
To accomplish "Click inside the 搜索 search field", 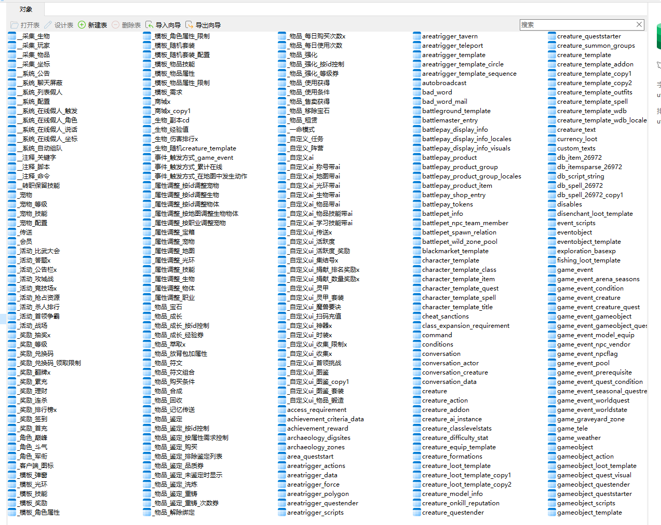I will (x=576, y=24).
